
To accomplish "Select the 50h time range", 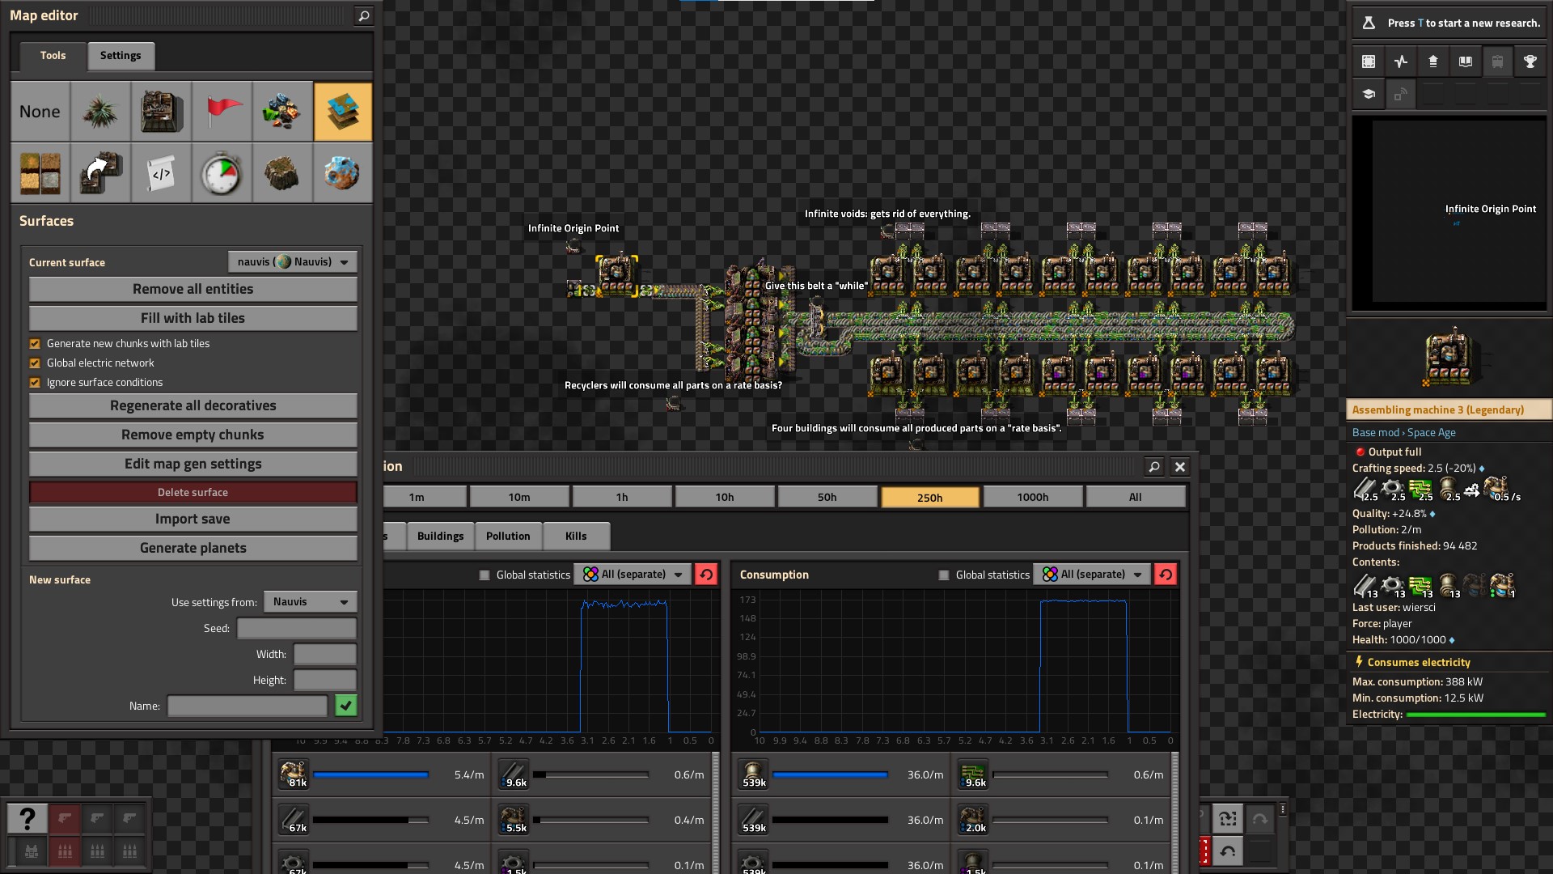I will (x=827, y=497).
